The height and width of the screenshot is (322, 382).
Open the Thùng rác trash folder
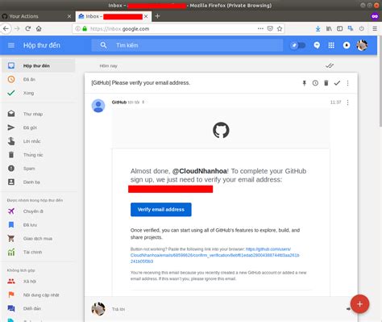point(39,155)
